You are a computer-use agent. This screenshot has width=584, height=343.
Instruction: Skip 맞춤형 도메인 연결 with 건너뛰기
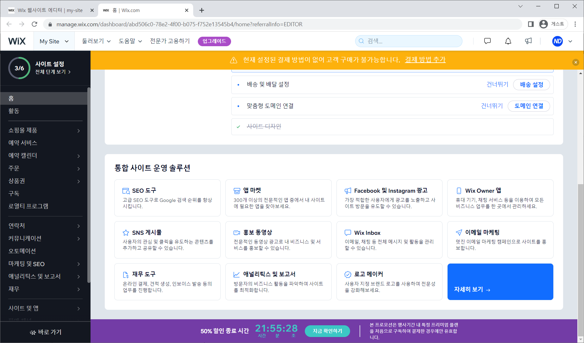tap(492, 106)
